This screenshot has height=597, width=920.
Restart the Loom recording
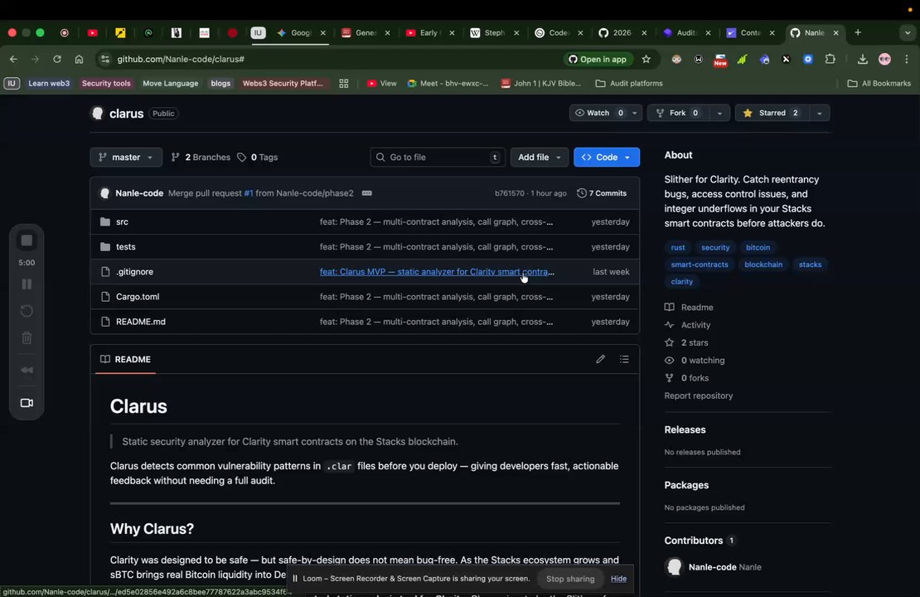[x=27, y=311]
